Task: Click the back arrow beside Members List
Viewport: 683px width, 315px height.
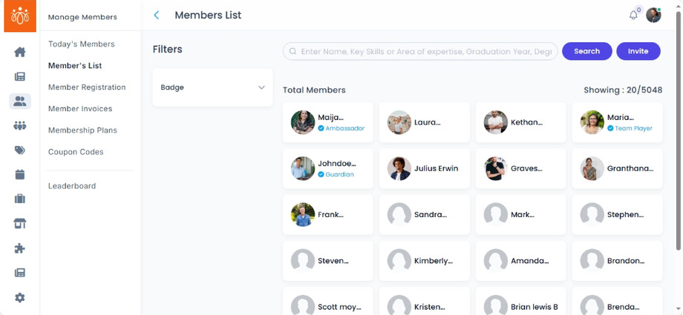Action: [157, 15]
